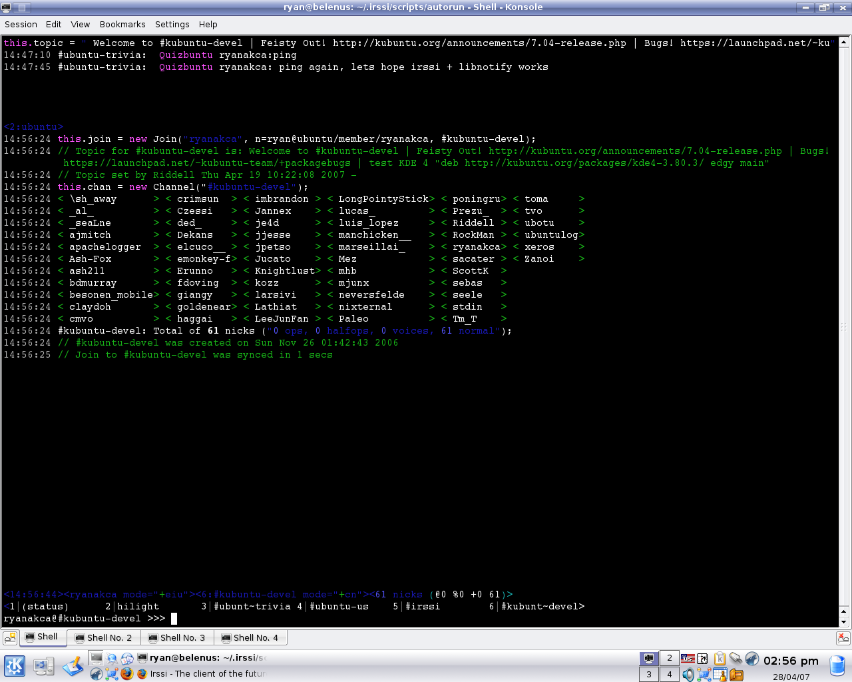The width and height of the screenshot is (852, 682).
Task: Switch to virtual desktop 4 in the pager
Action: 670,675
